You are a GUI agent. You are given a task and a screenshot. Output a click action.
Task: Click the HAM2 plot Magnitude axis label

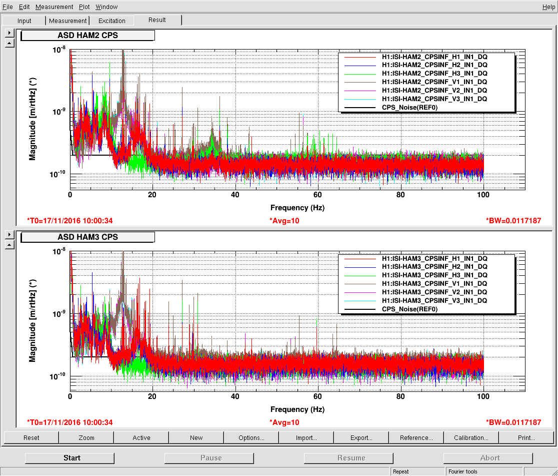(32, 119)
